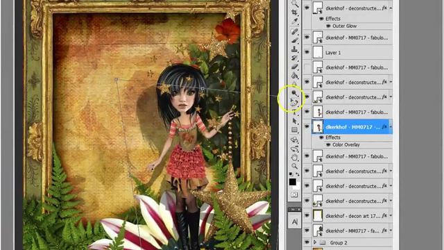Click the decon art 17 layer thumbnail
This screenshot has height=250, width=444.
(318, 216)
